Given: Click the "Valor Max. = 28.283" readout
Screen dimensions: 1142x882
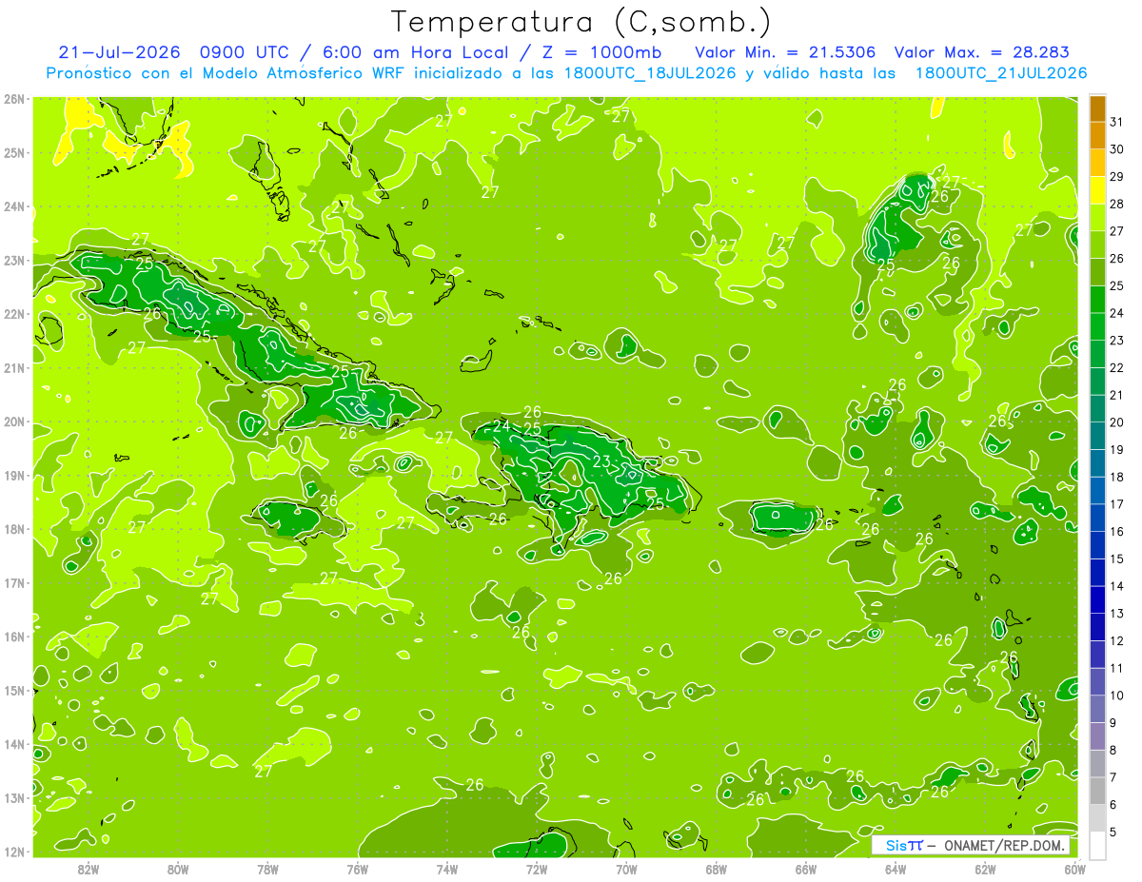Looking at the screenshot, I should tap(981, 52).
